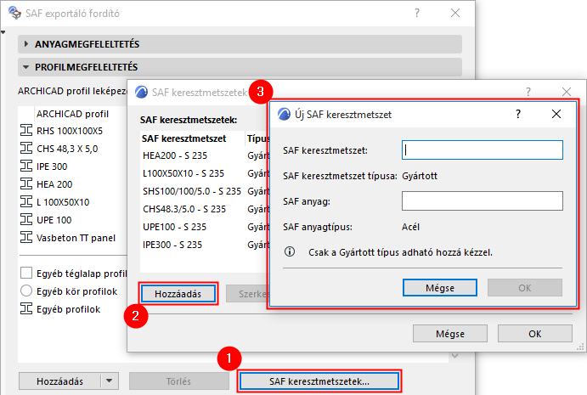Click the bottom-left Hozzáadás button in exportáló window

click(x=60, y=381)
